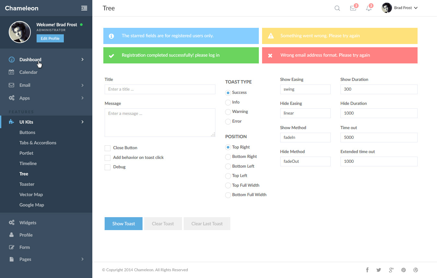
Task: Enable the Close Button checkbox
Action: [x=108, y=148]
